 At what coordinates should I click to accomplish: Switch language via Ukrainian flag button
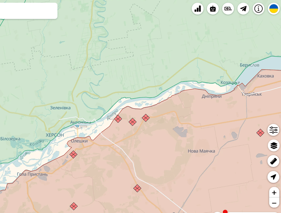[x=274, y=9]
